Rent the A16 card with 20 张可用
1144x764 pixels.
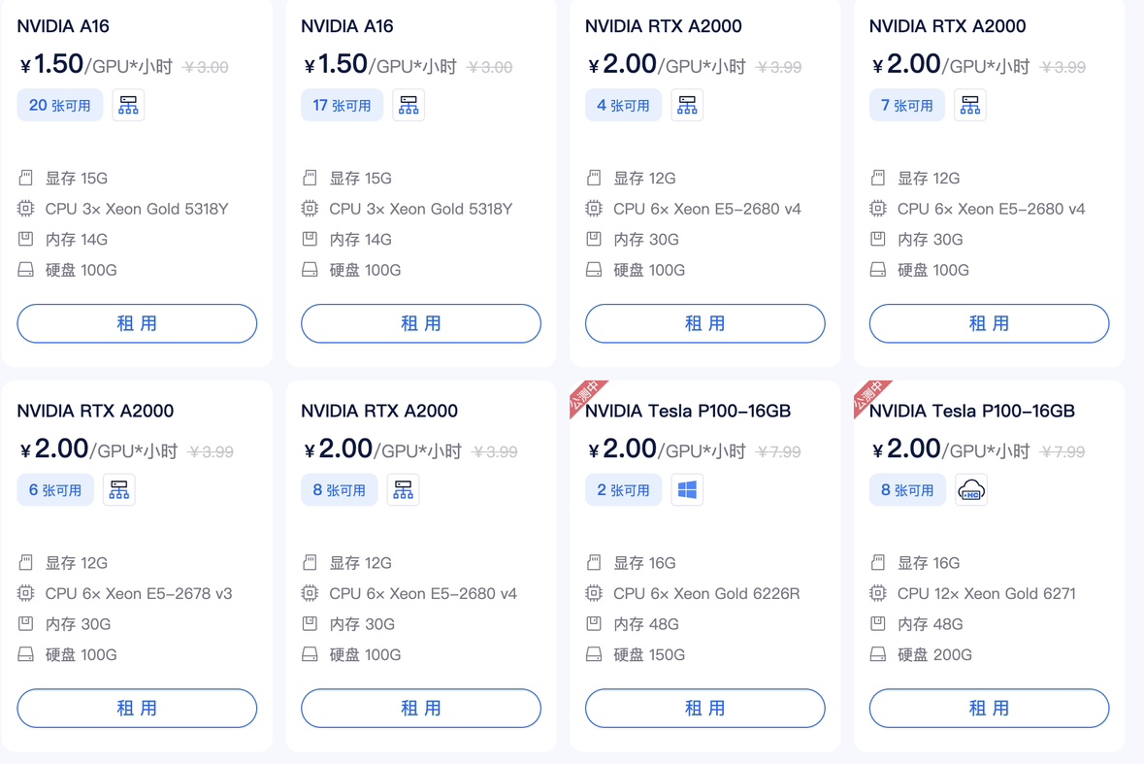137,323
